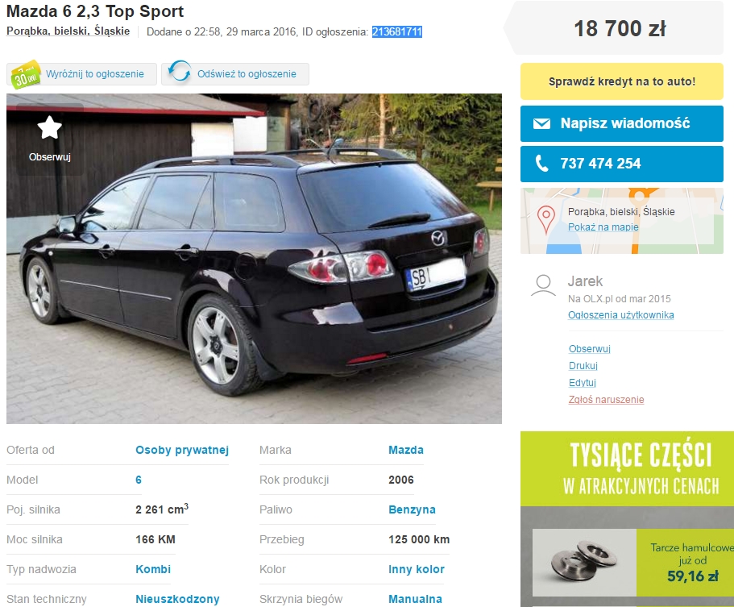Open Pokaż na mapie link
The height and width of the screenshot is (607, 734).
pos(603,227)
